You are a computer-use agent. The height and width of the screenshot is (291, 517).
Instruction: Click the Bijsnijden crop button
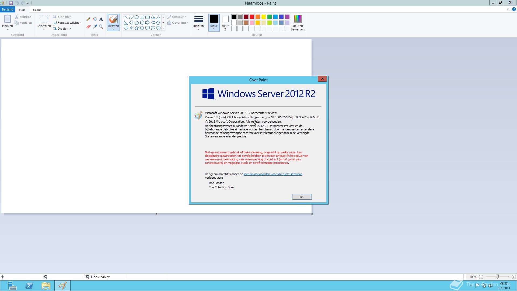62,17
